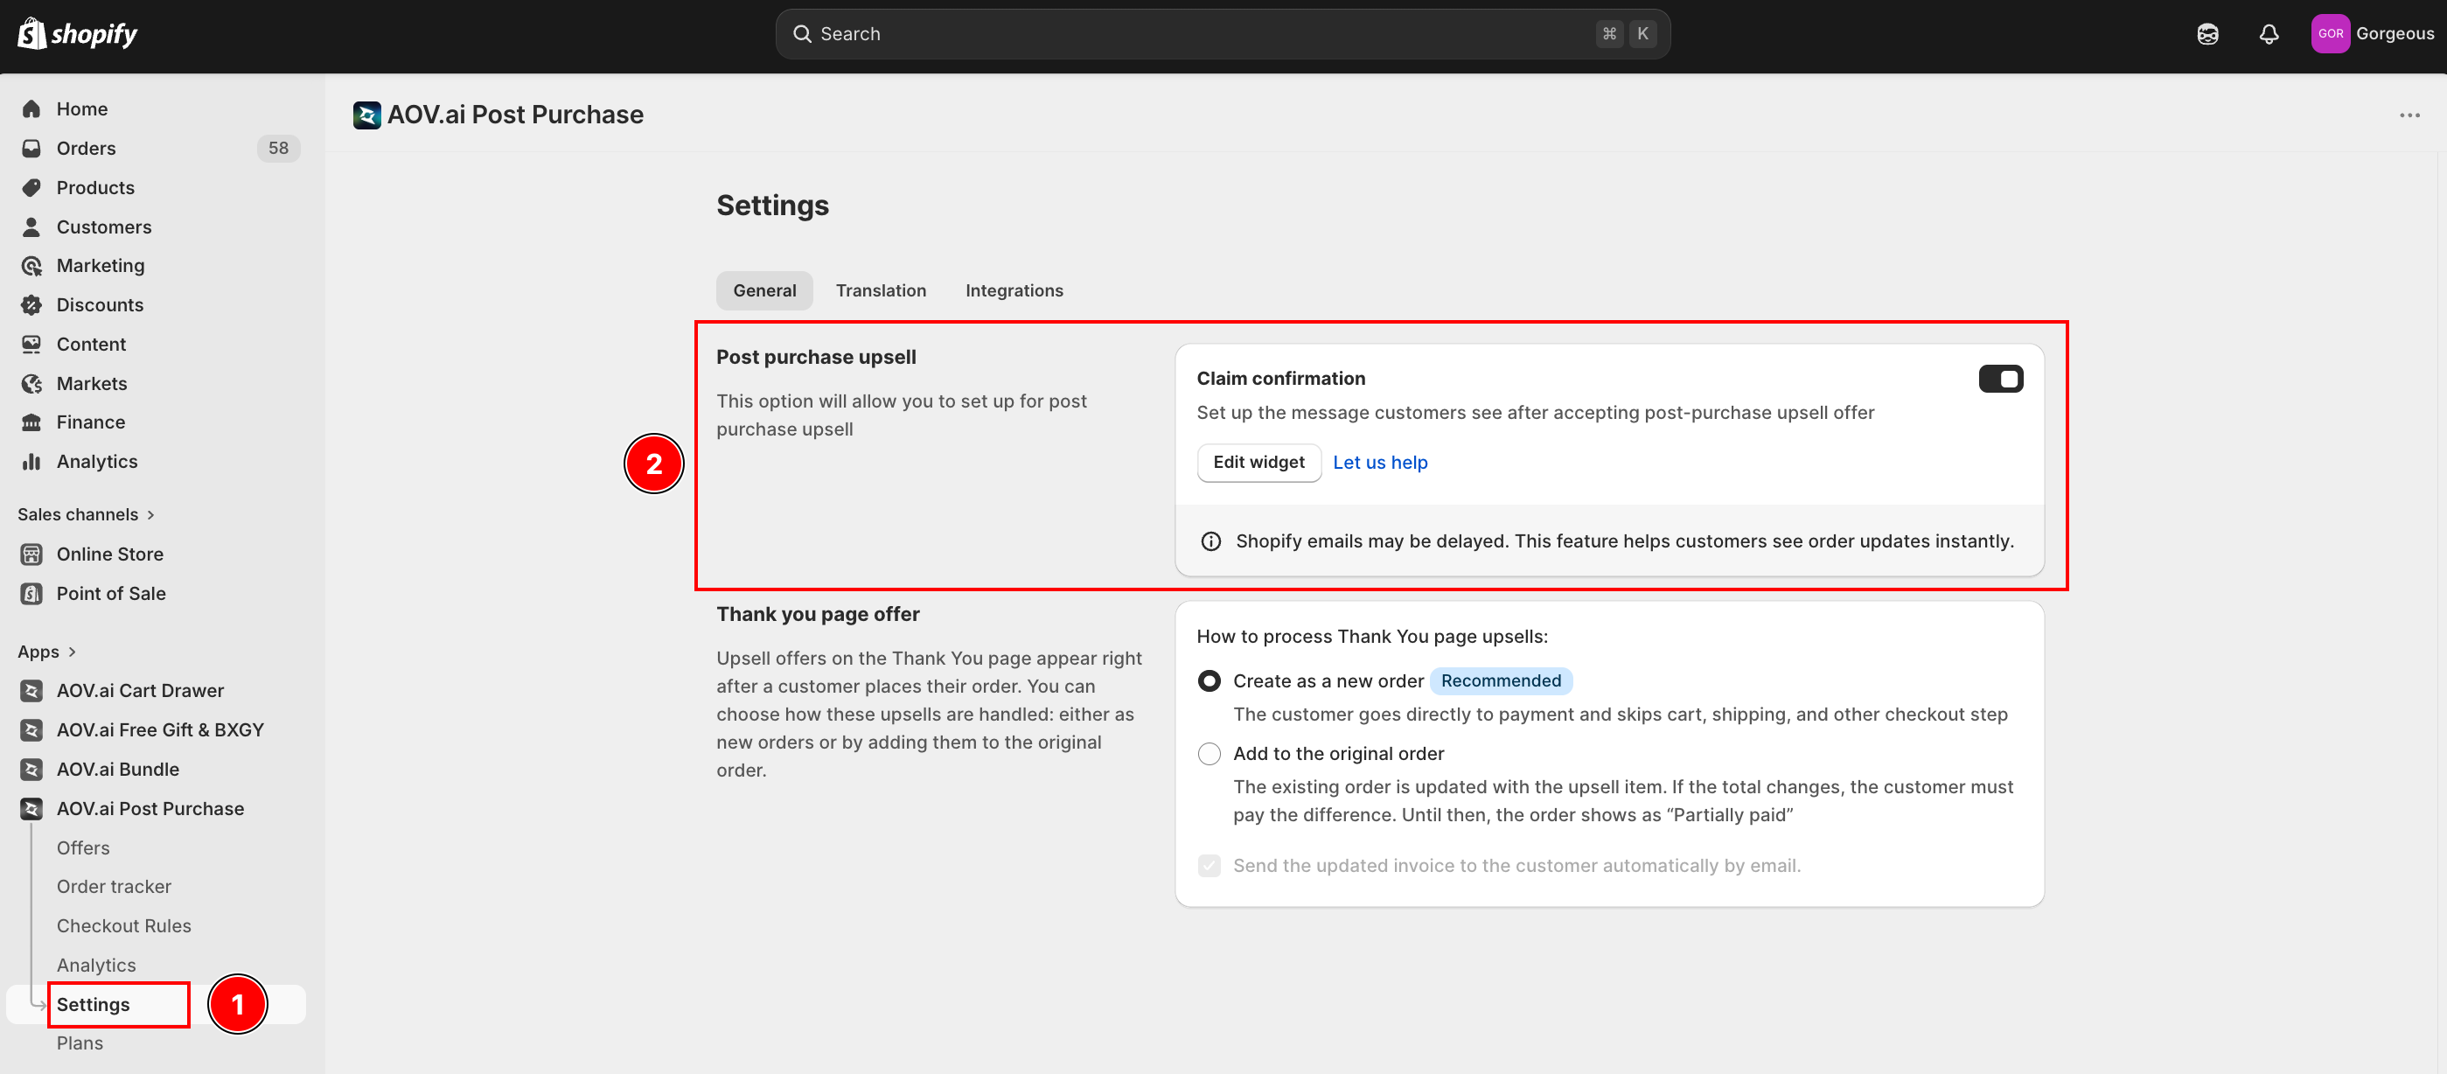Viewport: 2447px width, 1074px height.
Task: Switch to the Translation tab
Action: [x=881, y=290]
